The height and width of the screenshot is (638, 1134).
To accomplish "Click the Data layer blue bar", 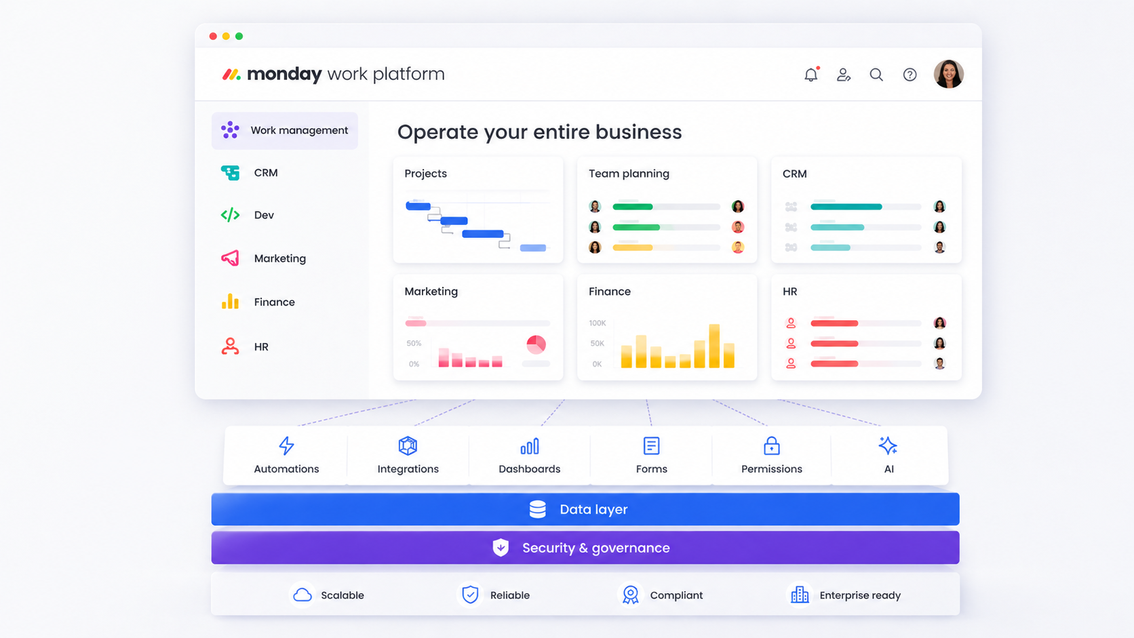I will 585,509.
